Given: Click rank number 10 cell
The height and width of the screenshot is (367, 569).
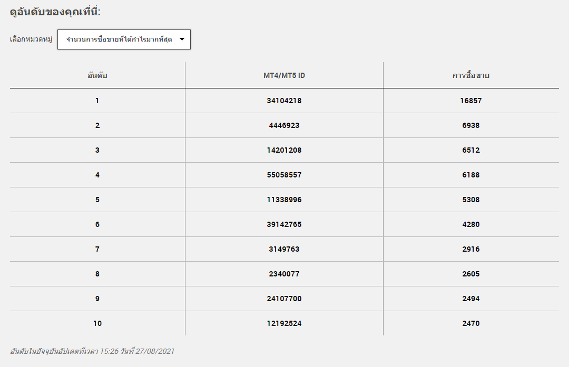Looking at the screenshot, I should 97,323.
